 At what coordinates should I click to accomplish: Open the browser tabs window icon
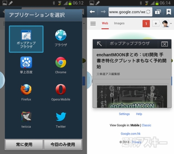pyautogui.click(x=158, y=12)
